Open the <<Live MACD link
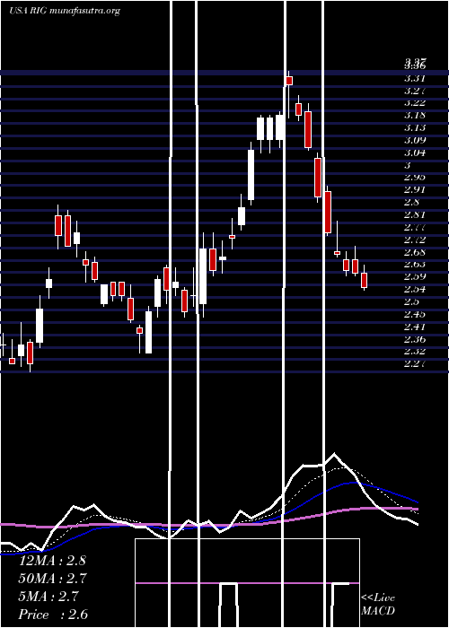449x628 pixels. coord(378,605)
